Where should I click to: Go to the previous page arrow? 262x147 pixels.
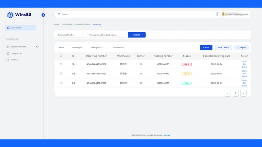pos(228,93)
